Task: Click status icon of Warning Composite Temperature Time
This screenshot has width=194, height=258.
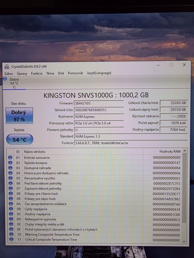Action: tap(11, 234)
